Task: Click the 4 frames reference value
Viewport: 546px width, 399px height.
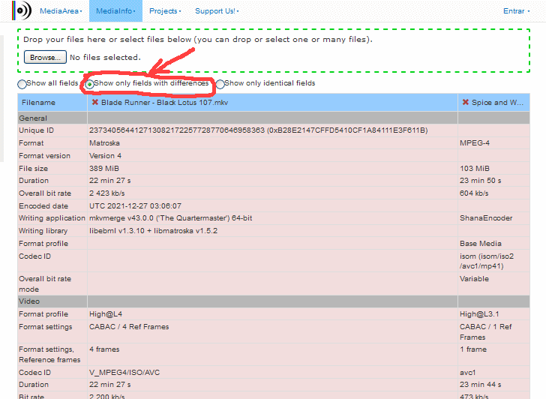Action: (x=104, y=349)
